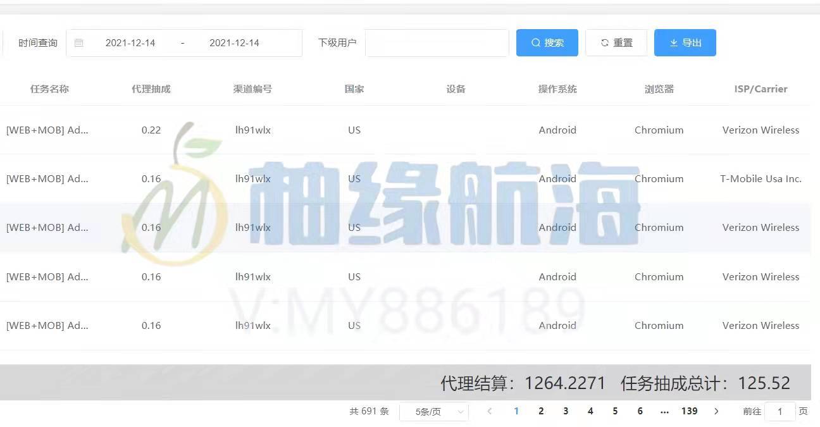Select page 6 in pagination
The image size is (820, 427).
(x=640, y=411)
